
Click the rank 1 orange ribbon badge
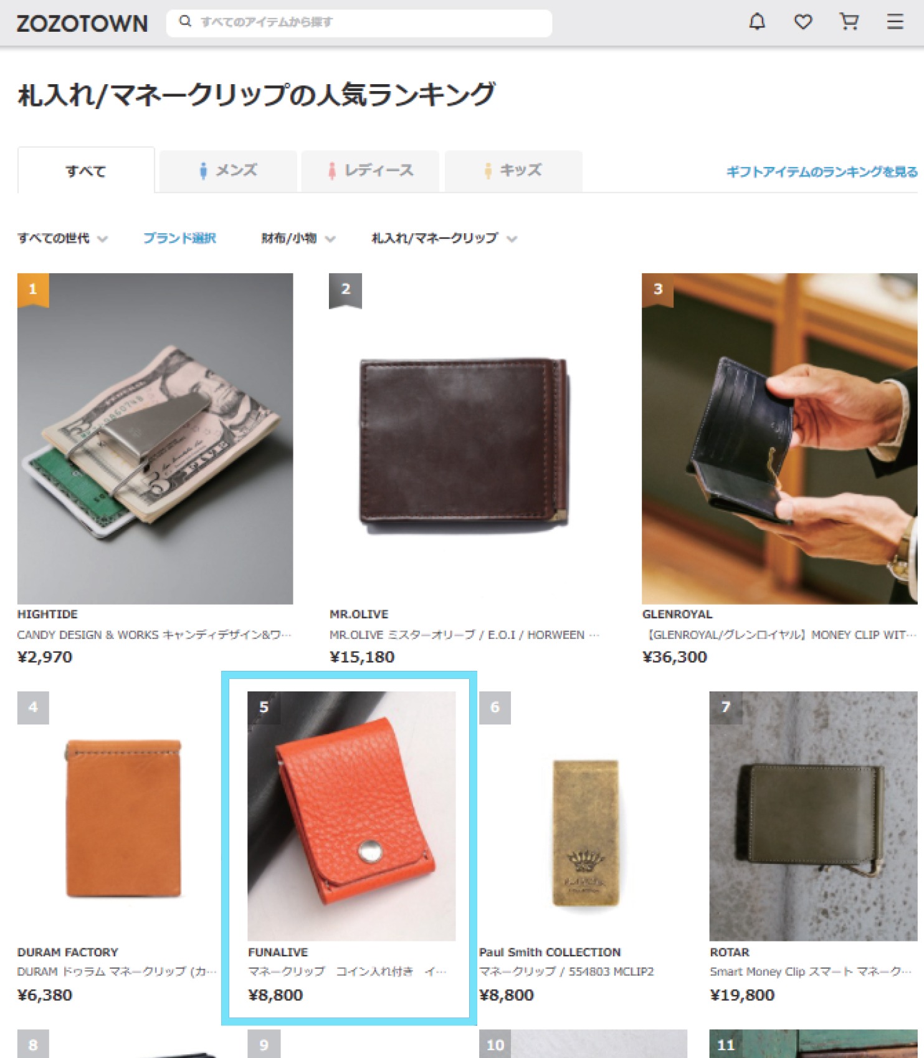click(x=33, y=290)
